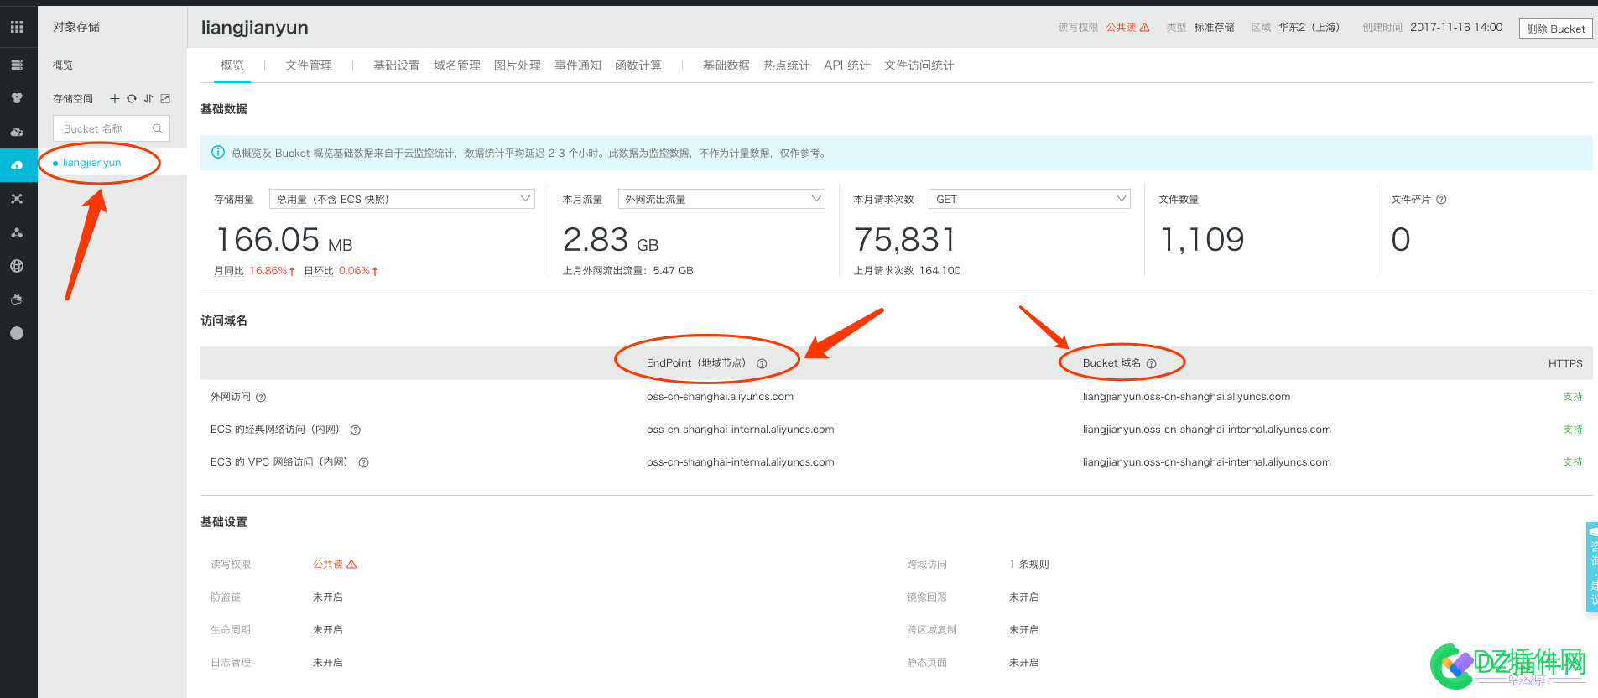Open the products grid menu icon
The width and height of the screenshot is (1598, 698).
pyautogui.click(x=17, y=27)
